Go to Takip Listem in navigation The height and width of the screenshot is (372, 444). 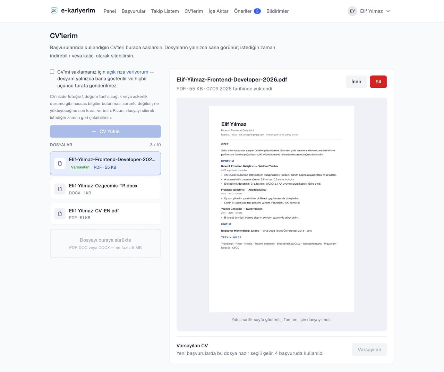tap(165, 11)
